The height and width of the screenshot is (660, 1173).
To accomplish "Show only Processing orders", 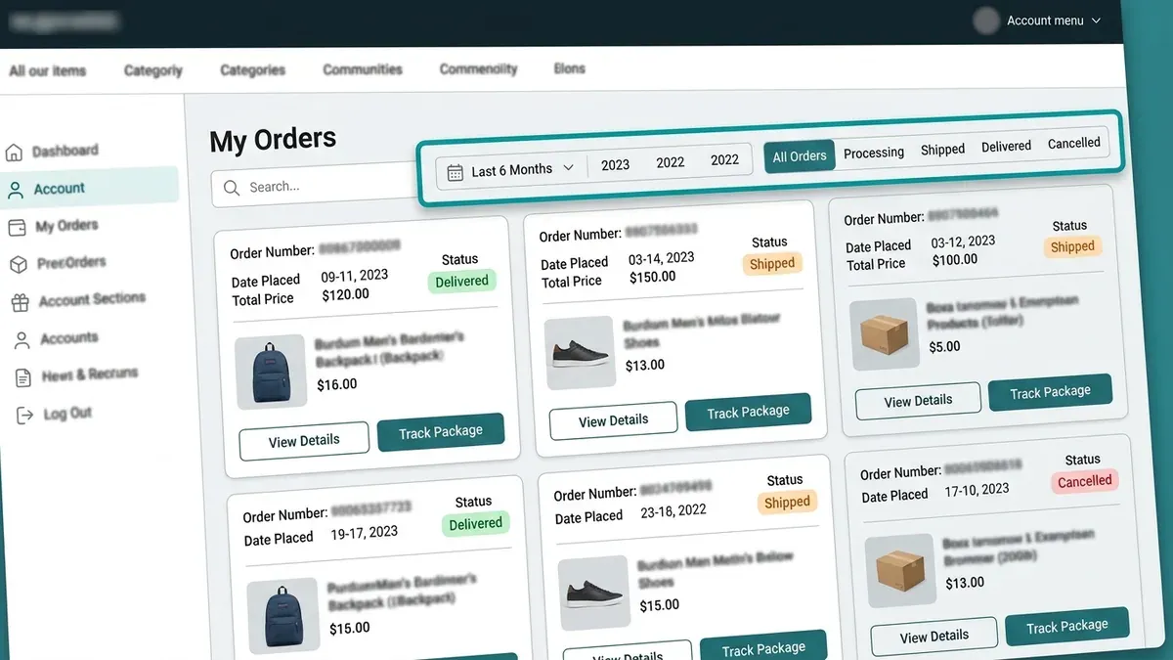I will (x=874, y=153).
